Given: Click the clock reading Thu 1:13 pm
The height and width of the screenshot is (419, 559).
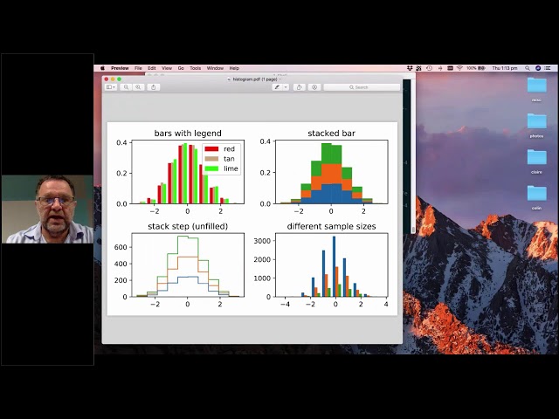Looking at the screenshot, I should point(505,68).
